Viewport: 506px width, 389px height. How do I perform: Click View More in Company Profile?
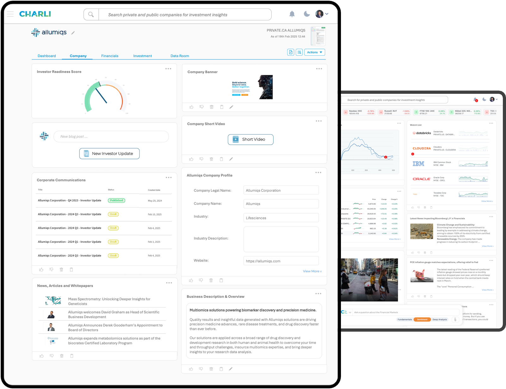tap(312, 271)
